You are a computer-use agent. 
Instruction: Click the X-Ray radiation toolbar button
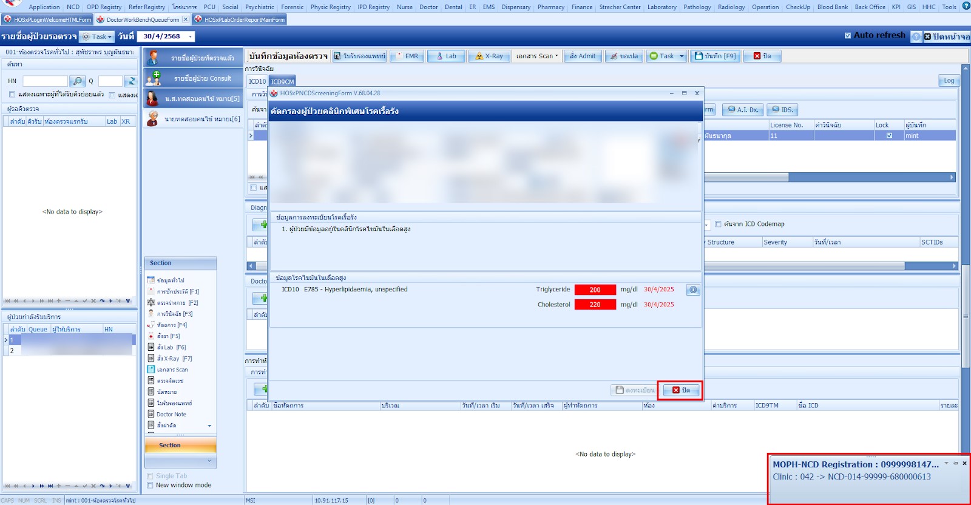[x=489, y=56]
